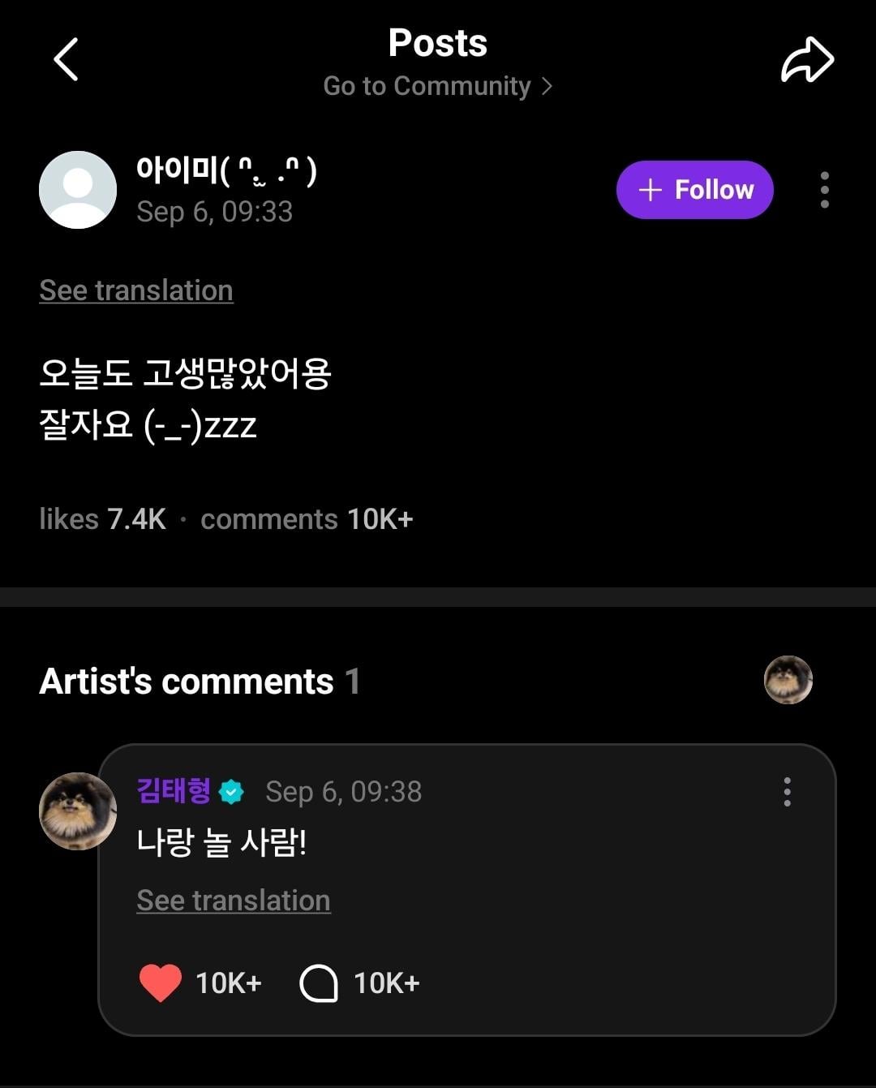
Task: Click the share arrow icon
Action: tap(807, 60)
